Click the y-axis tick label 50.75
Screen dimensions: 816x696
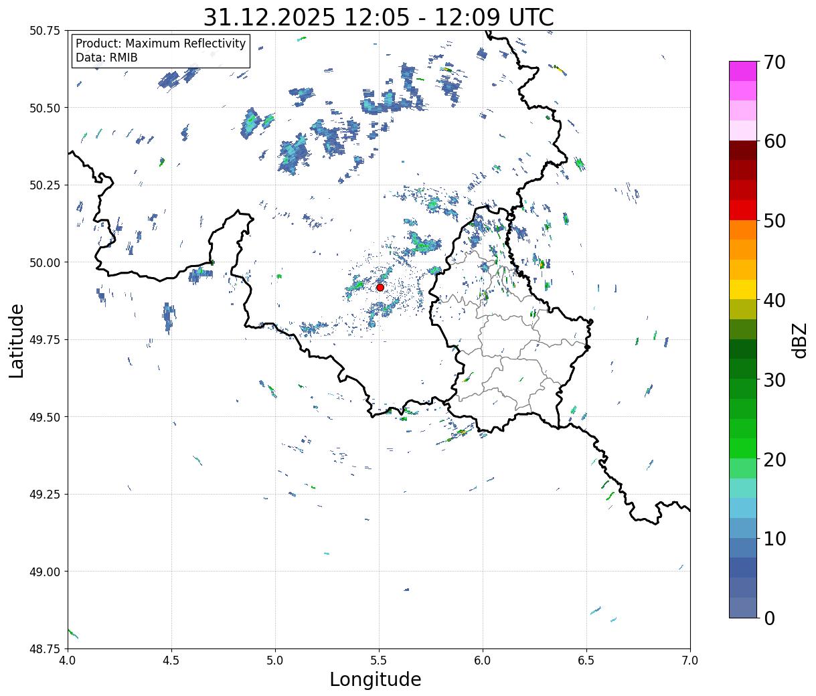45,31
